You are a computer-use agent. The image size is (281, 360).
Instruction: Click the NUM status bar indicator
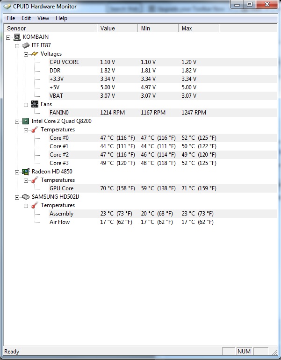pyautogui.click(x=244, y=351)
